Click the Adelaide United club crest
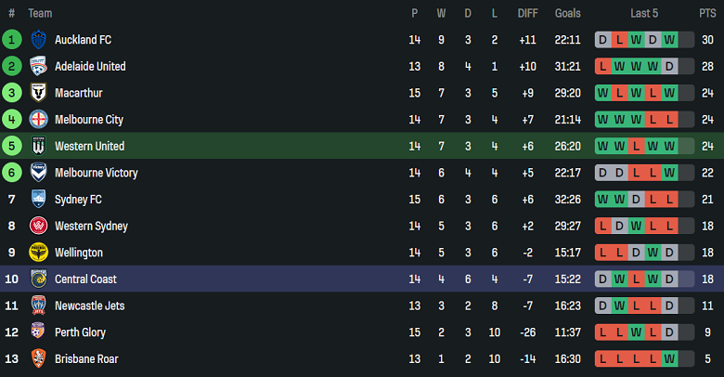This screenshot has height=377, width=724. 38,67
